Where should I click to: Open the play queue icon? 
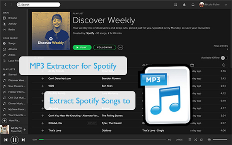[x=190, y=140]
